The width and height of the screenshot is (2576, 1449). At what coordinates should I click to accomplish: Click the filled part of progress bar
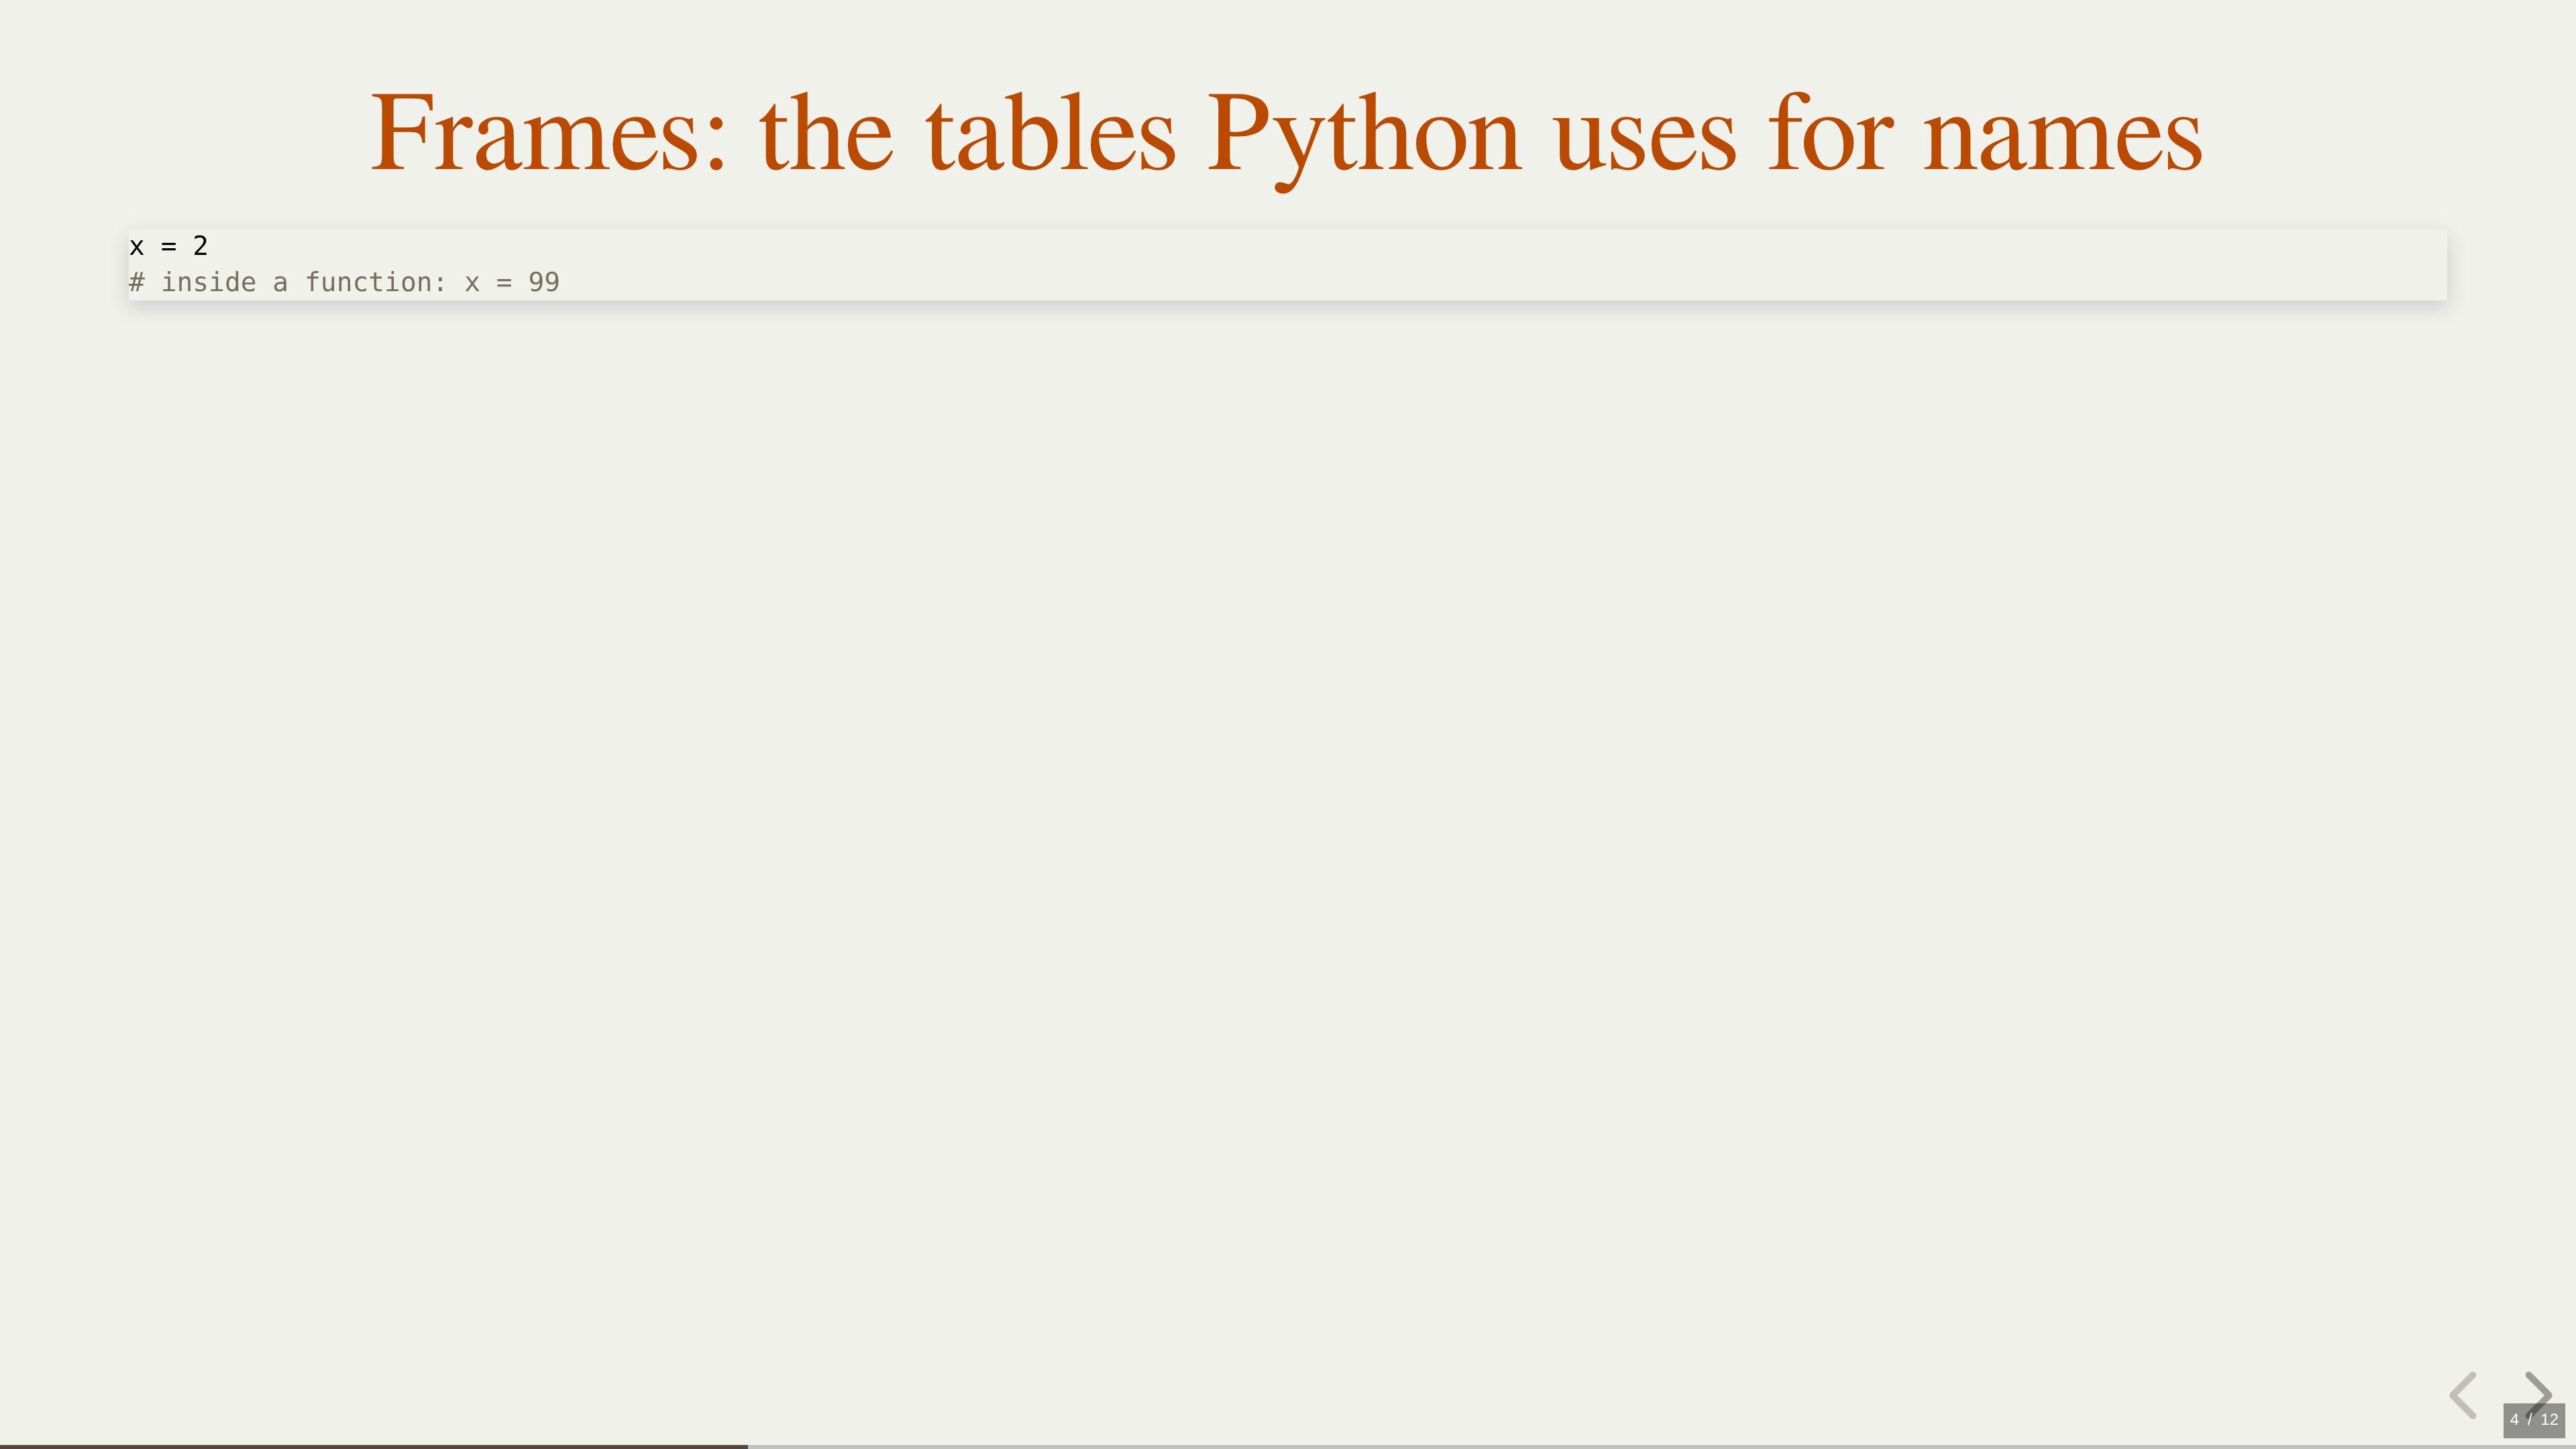[x=373, y=1445]
